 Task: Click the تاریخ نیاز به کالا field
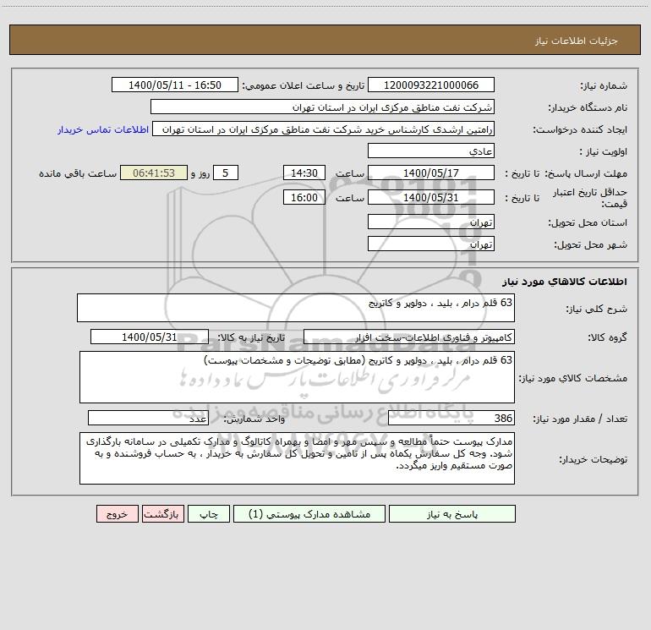tap(150, 337)
